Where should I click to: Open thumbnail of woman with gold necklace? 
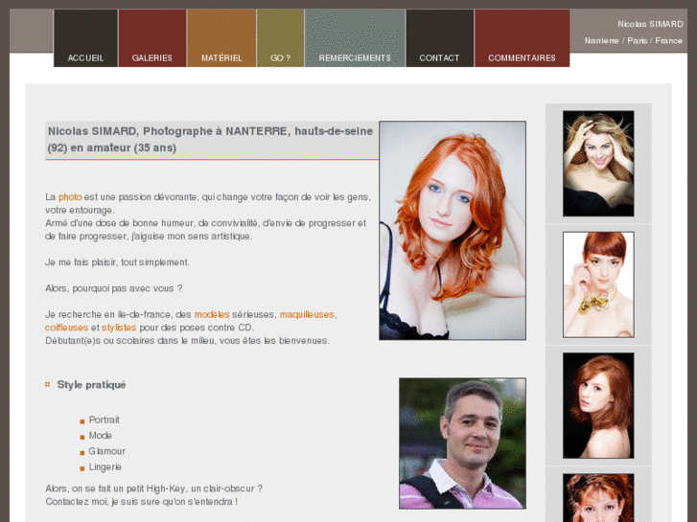click(598, 284)
